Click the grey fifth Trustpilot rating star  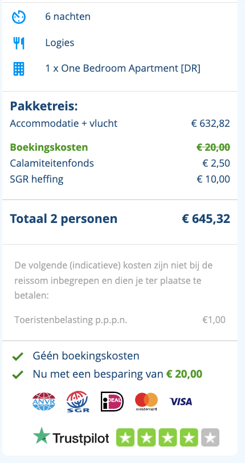coord(210,437)
